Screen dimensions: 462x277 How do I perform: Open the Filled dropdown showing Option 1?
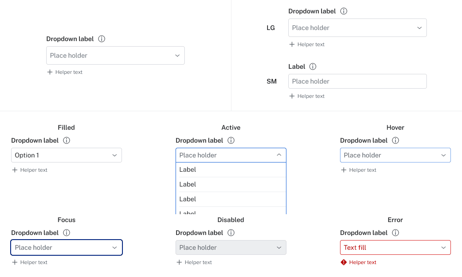pos(67,155)
